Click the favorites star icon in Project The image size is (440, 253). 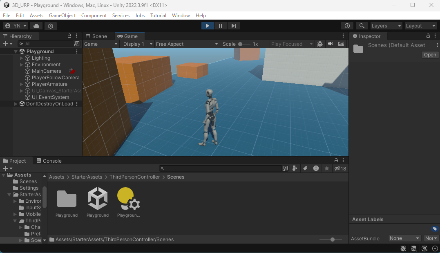[326, 168]
